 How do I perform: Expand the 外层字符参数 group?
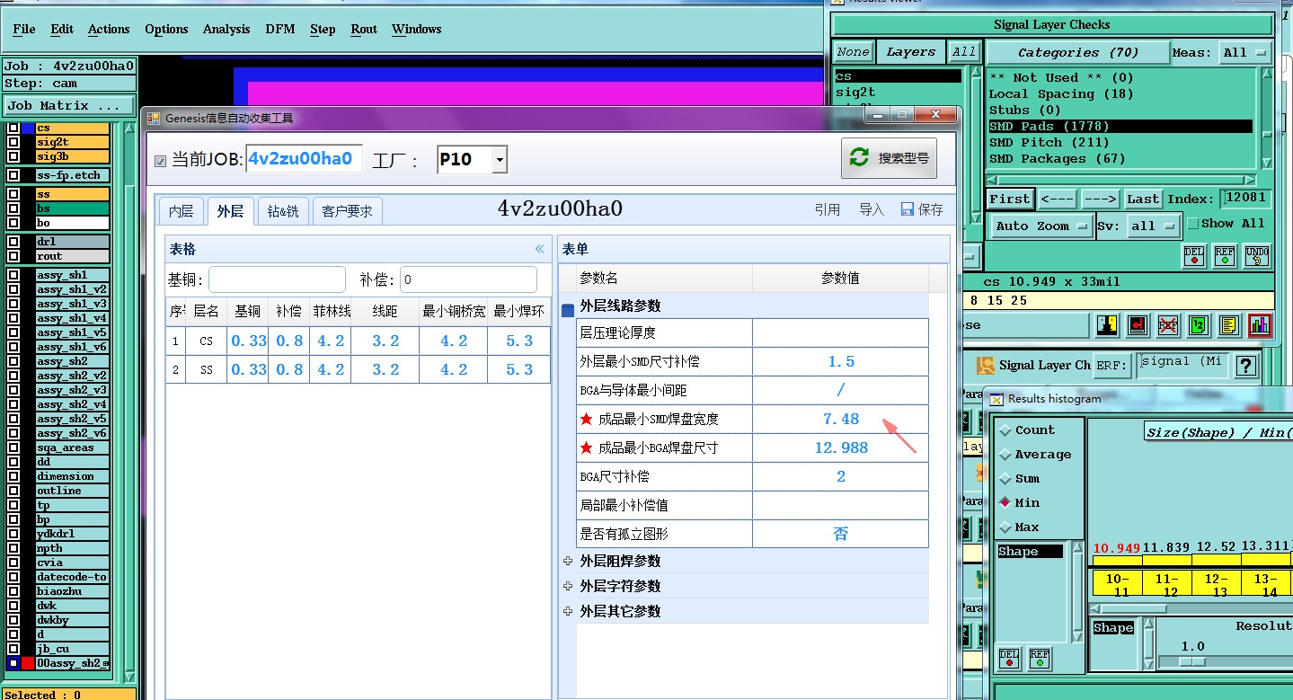tap(567, 586)
